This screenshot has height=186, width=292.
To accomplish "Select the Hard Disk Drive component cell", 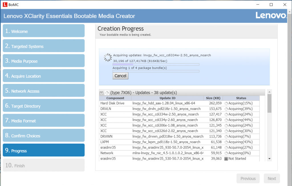I will click(x=112, y=103).
